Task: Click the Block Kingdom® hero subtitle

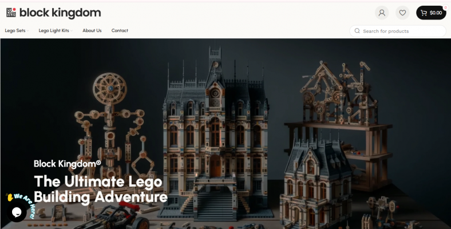Action: [68, 163]
